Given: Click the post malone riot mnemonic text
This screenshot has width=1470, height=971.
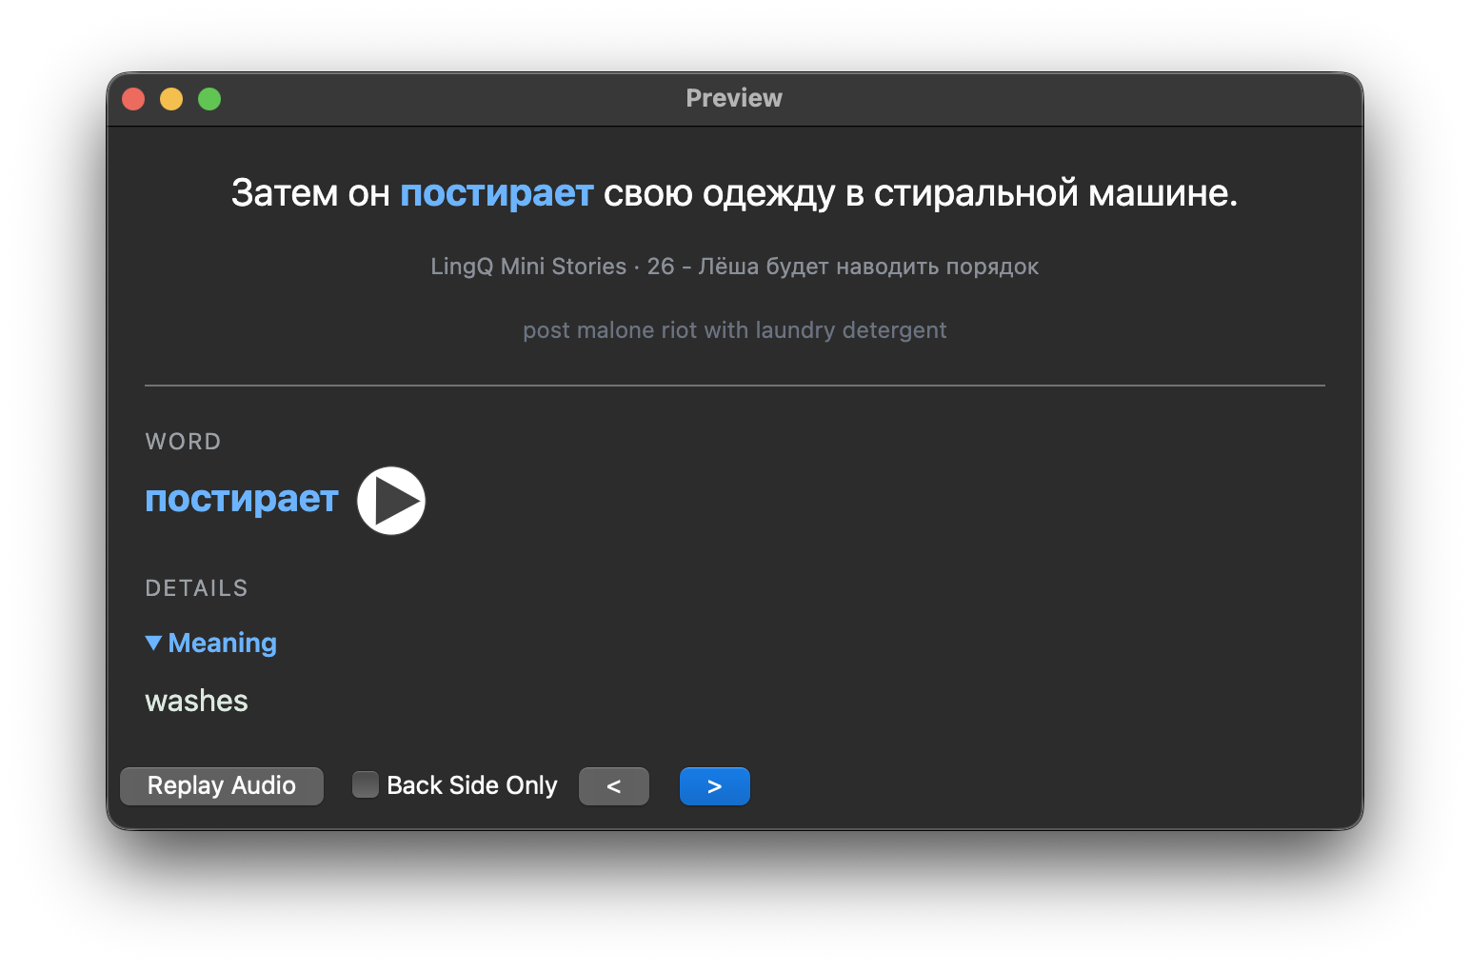Looking at the screenshot, I should pyautogui.click(x=735, y=330).
